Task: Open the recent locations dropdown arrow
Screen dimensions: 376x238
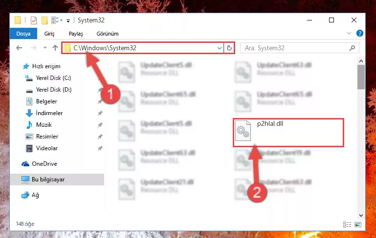Action: (45, 48)
